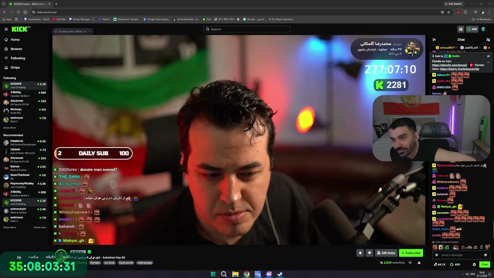
Task: Show hidden system tray icons
Action: point(462,274)
